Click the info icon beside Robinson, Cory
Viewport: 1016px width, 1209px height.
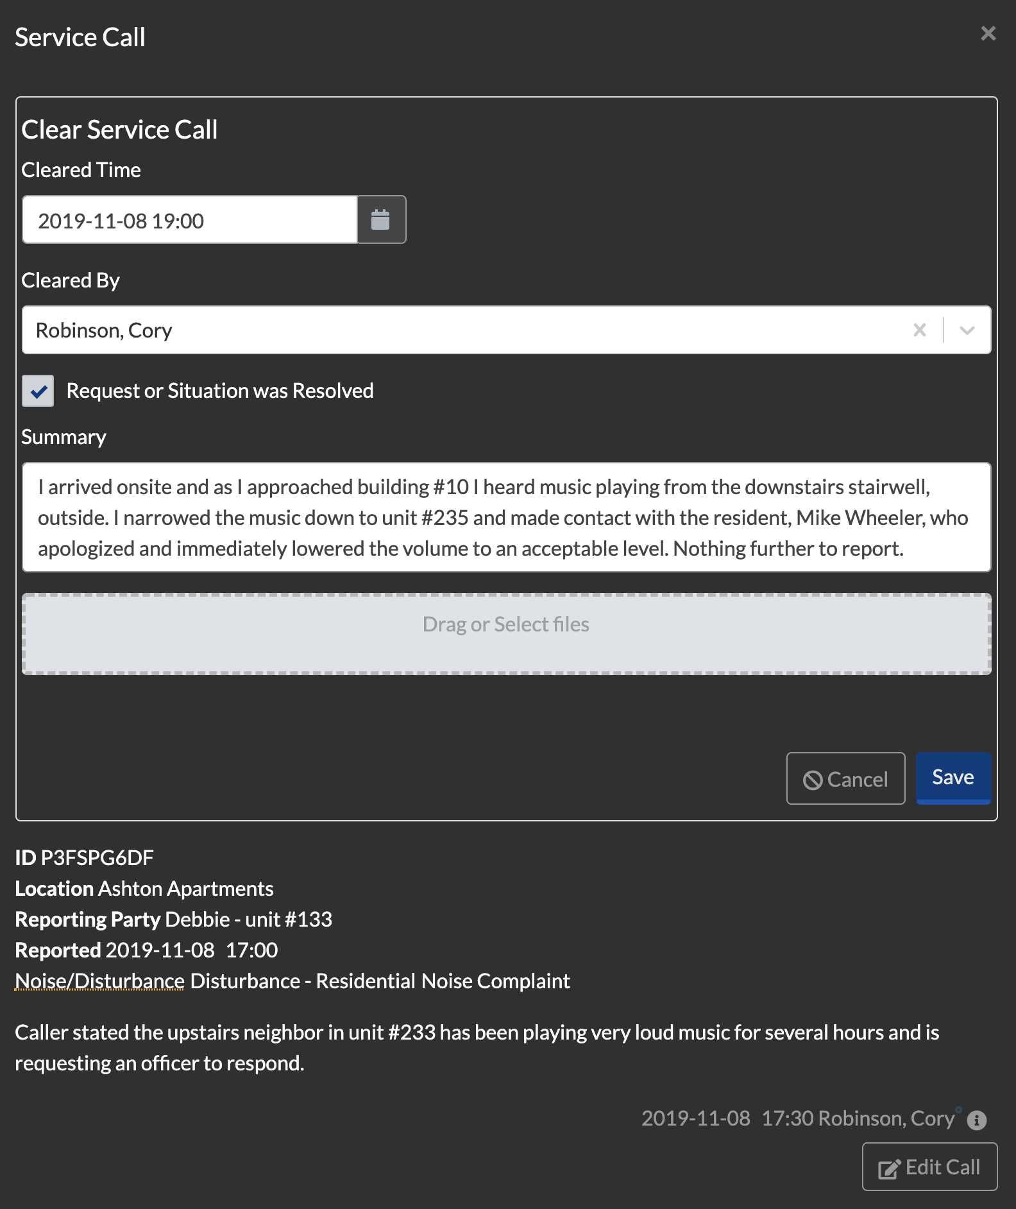pyautogui.click(x=976, y=1120)
